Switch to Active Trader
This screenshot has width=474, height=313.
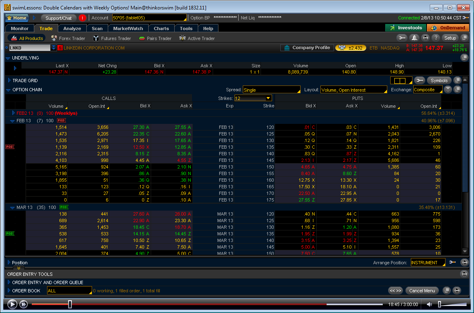[197, 38]
